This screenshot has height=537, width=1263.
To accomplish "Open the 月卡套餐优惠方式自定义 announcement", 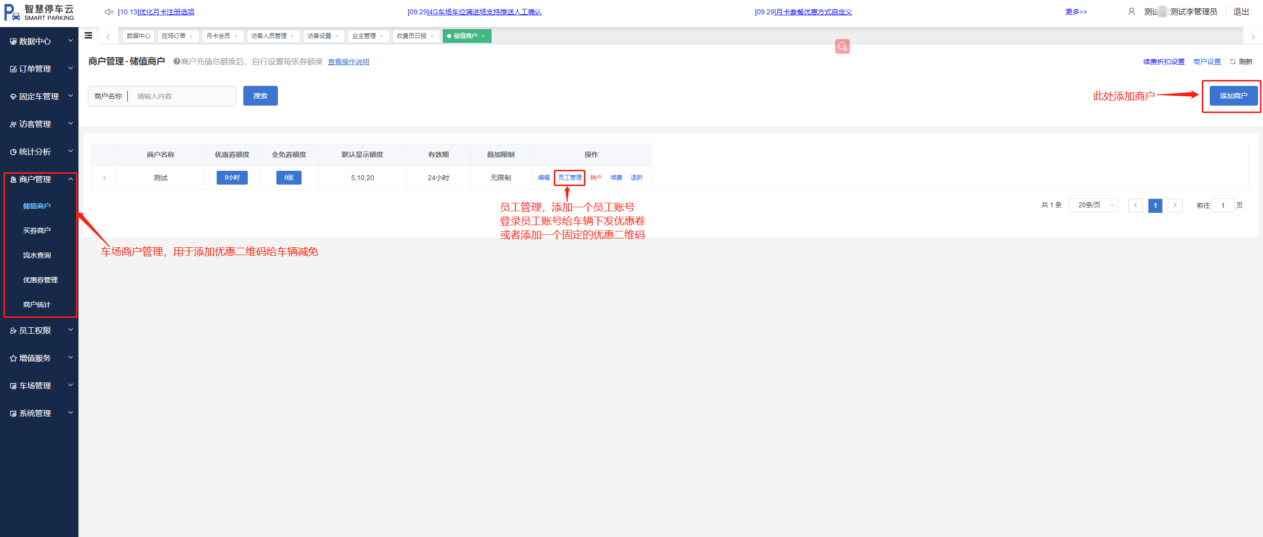I will pos(804,12).
